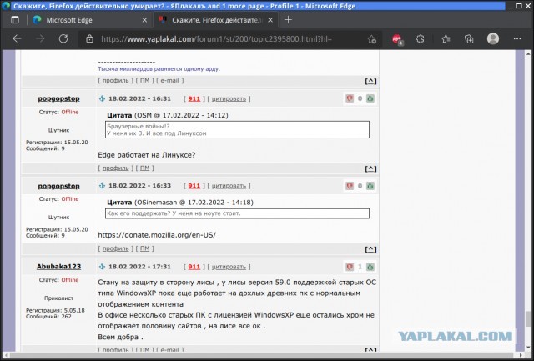Click the 911 link on the 16:31 post
This screenshot has width=534, height=361.
click(194, 98)
